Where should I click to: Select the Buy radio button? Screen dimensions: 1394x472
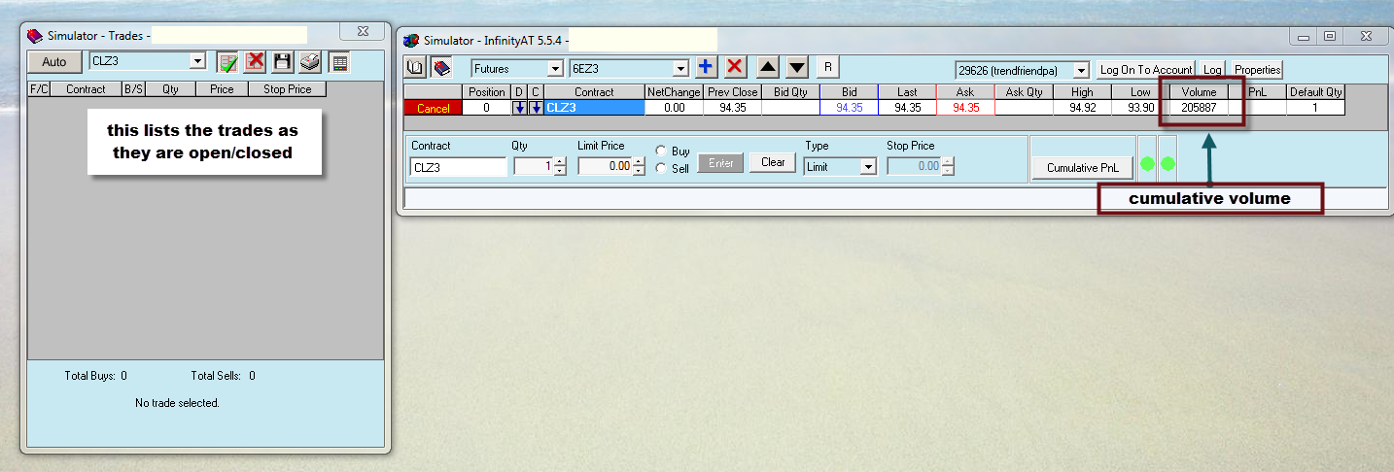click(x=661, y=152)
